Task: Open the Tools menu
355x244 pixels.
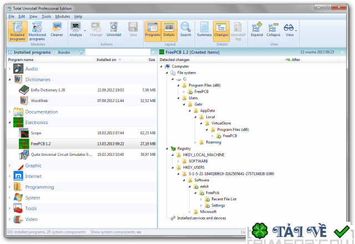Action: (x=46, y=16)
